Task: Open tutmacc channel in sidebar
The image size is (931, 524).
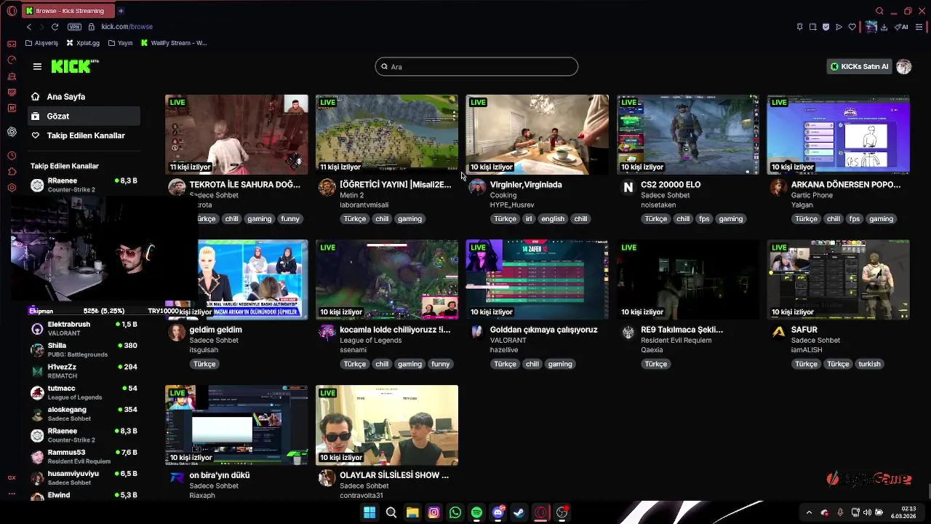Action: (84, 392)
